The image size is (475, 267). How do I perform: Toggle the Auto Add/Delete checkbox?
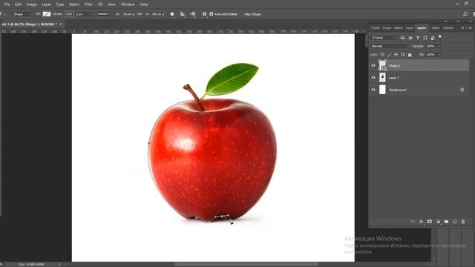(212, 14)
